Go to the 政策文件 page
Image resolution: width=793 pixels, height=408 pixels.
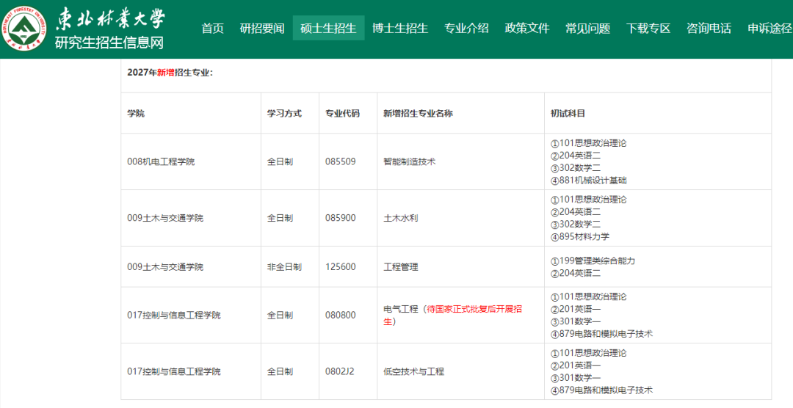(527, 29)
